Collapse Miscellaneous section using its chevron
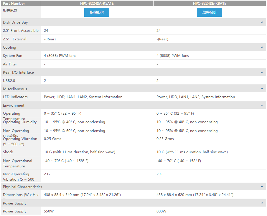Screen dimensions: 267x216 click(x=262, y=89)
